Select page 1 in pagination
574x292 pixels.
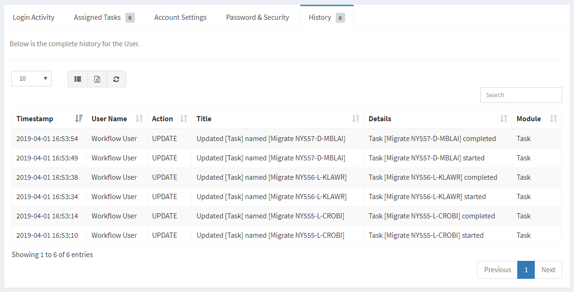pos(526,270)
